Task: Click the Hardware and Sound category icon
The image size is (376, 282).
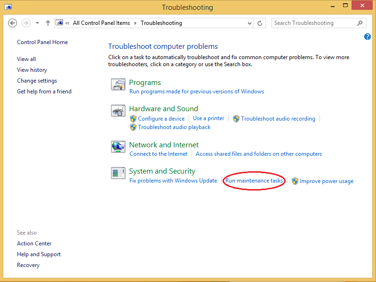Action: click(118, 111)
